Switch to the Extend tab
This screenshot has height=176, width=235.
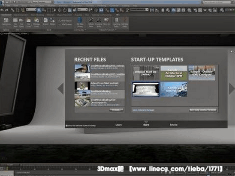173,125
